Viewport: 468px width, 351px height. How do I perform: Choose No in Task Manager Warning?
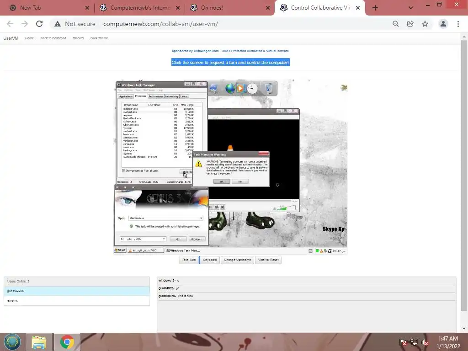tap(240, 181)
